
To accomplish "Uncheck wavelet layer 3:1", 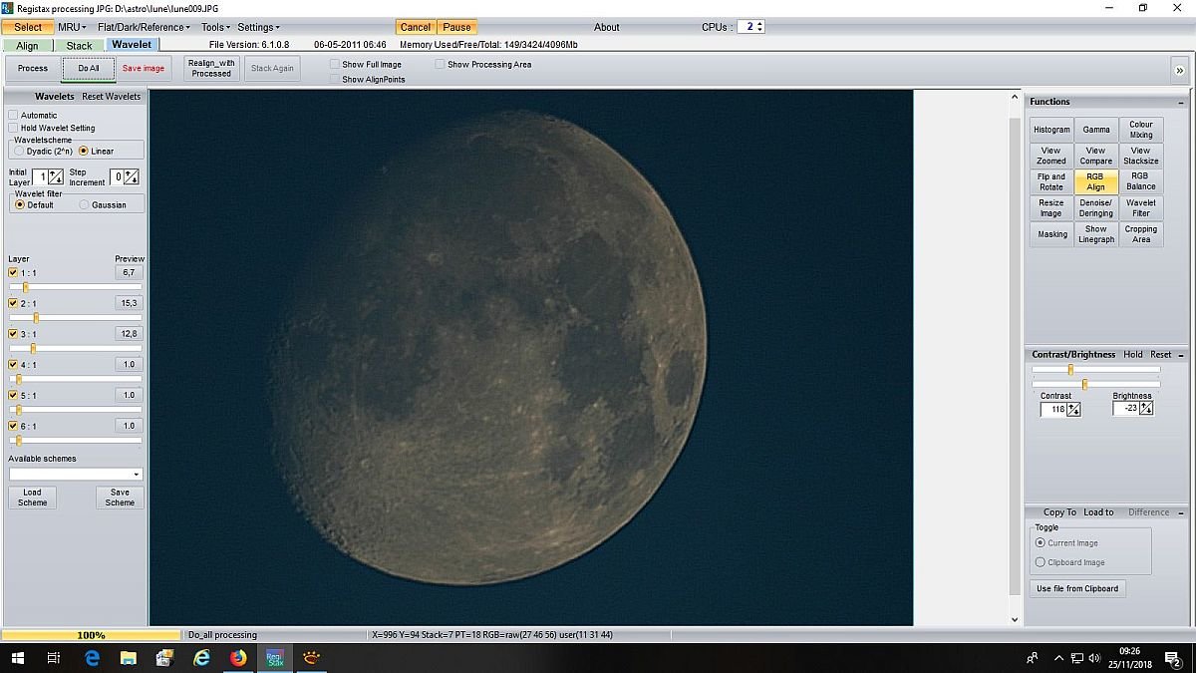I will pyautogui.click(x=13, y=334).
